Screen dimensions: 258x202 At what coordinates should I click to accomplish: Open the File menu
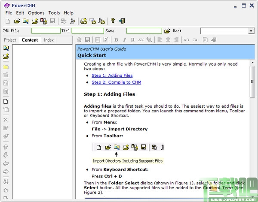(x=9, y=13)
